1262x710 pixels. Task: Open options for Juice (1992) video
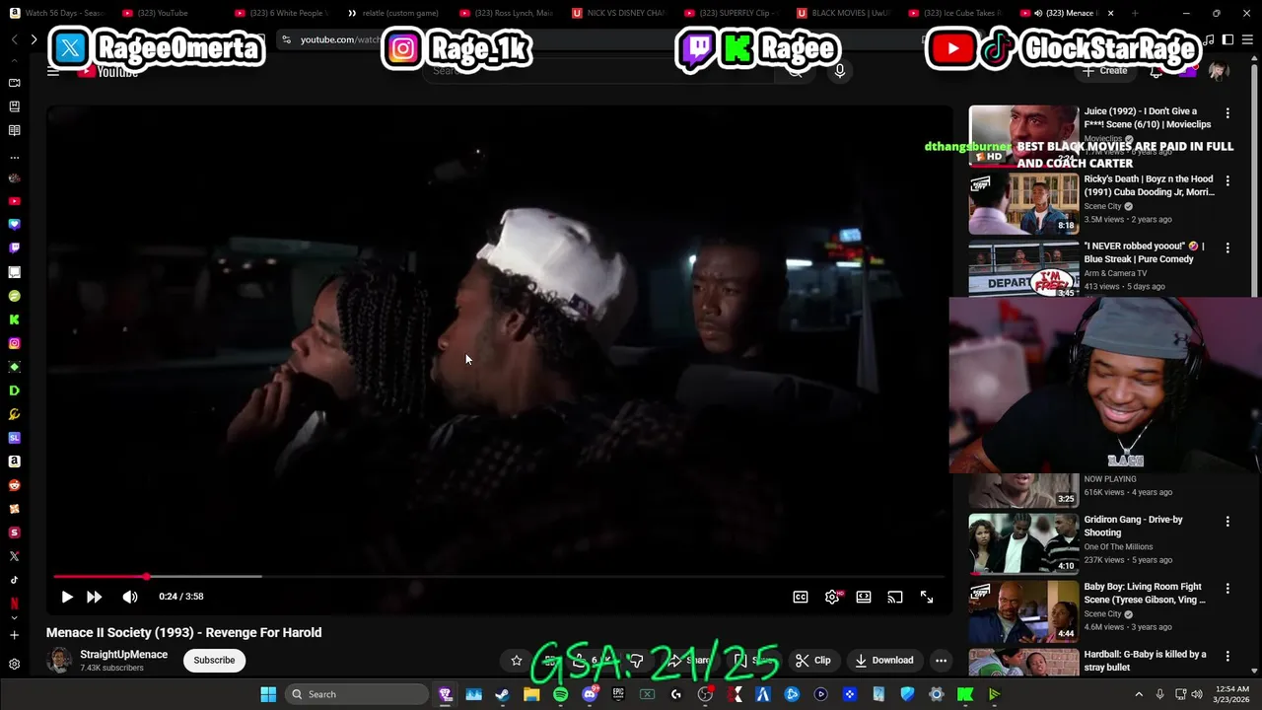pos(1227,113)
